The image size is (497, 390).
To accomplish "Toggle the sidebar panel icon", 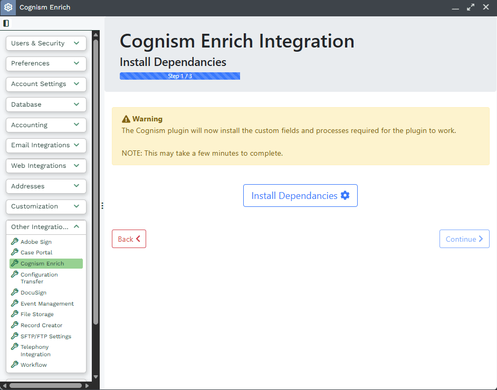I will [x=6, y=23].
